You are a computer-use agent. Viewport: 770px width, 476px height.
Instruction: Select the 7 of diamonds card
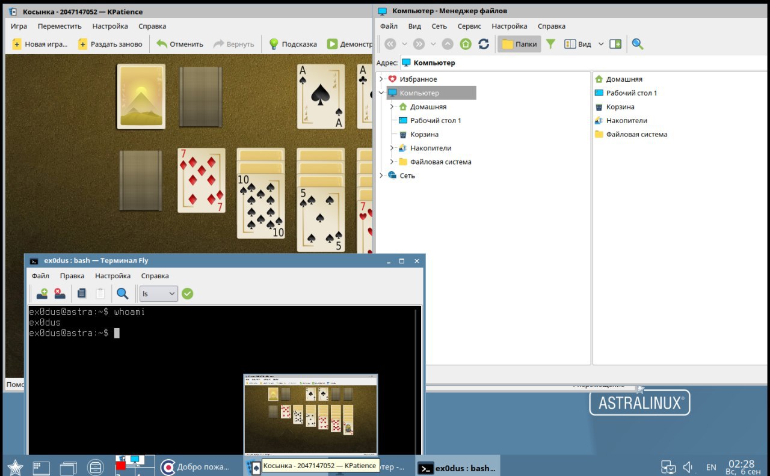(x=202, y=180)
